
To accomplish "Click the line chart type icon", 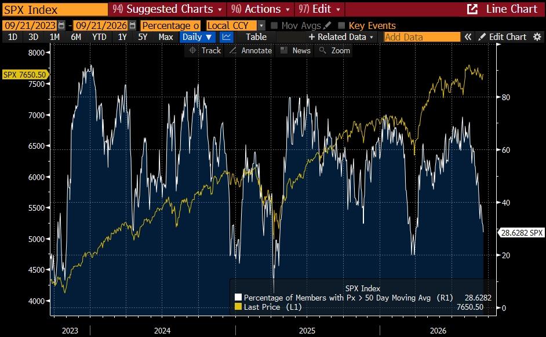I will pyautogui.click(x=226, y=37).
